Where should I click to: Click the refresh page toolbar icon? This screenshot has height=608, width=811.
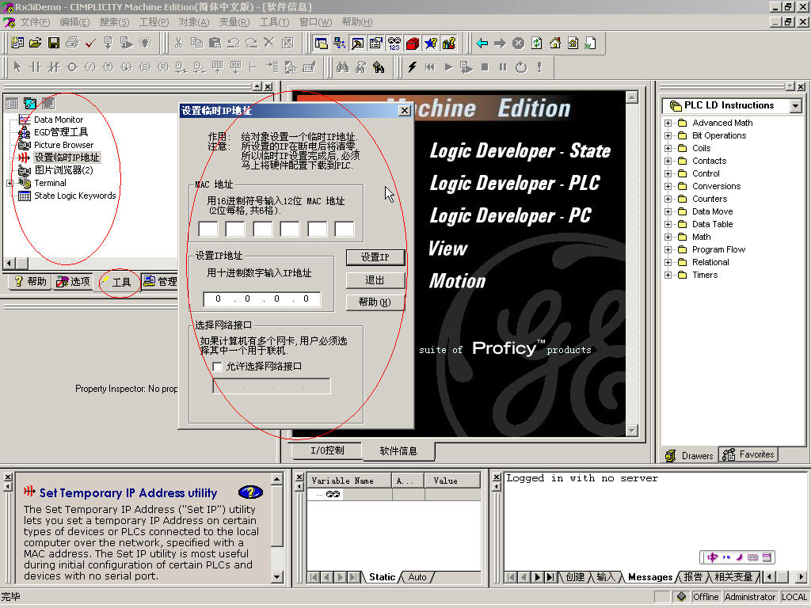click(x=537, y=44)
